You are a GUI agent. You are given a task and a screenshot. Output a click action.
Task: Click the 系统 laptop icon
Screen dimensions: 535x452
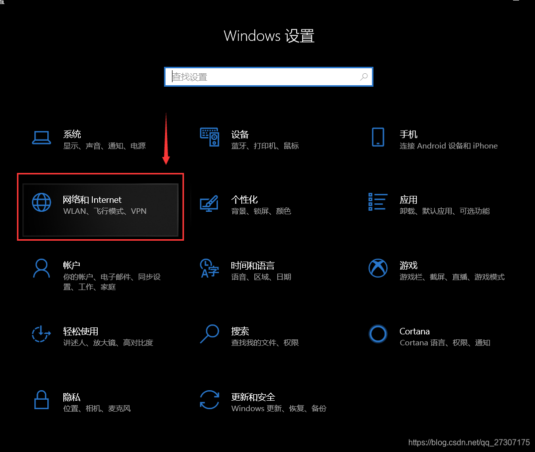[41, 138]
